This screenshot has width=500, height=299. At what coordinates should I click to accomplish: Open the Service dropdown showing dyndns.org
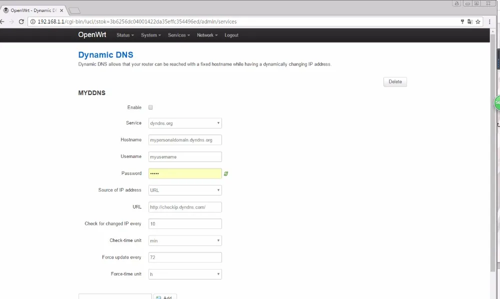[185, 123]
